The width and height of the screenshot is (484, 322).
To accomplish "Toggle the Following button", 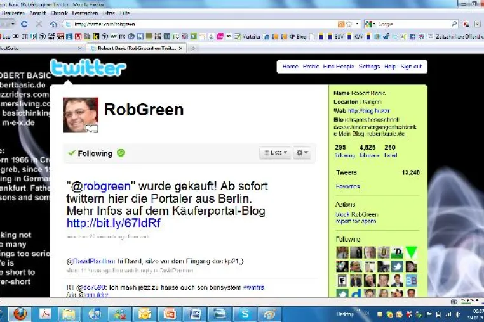I will [90, 153].
